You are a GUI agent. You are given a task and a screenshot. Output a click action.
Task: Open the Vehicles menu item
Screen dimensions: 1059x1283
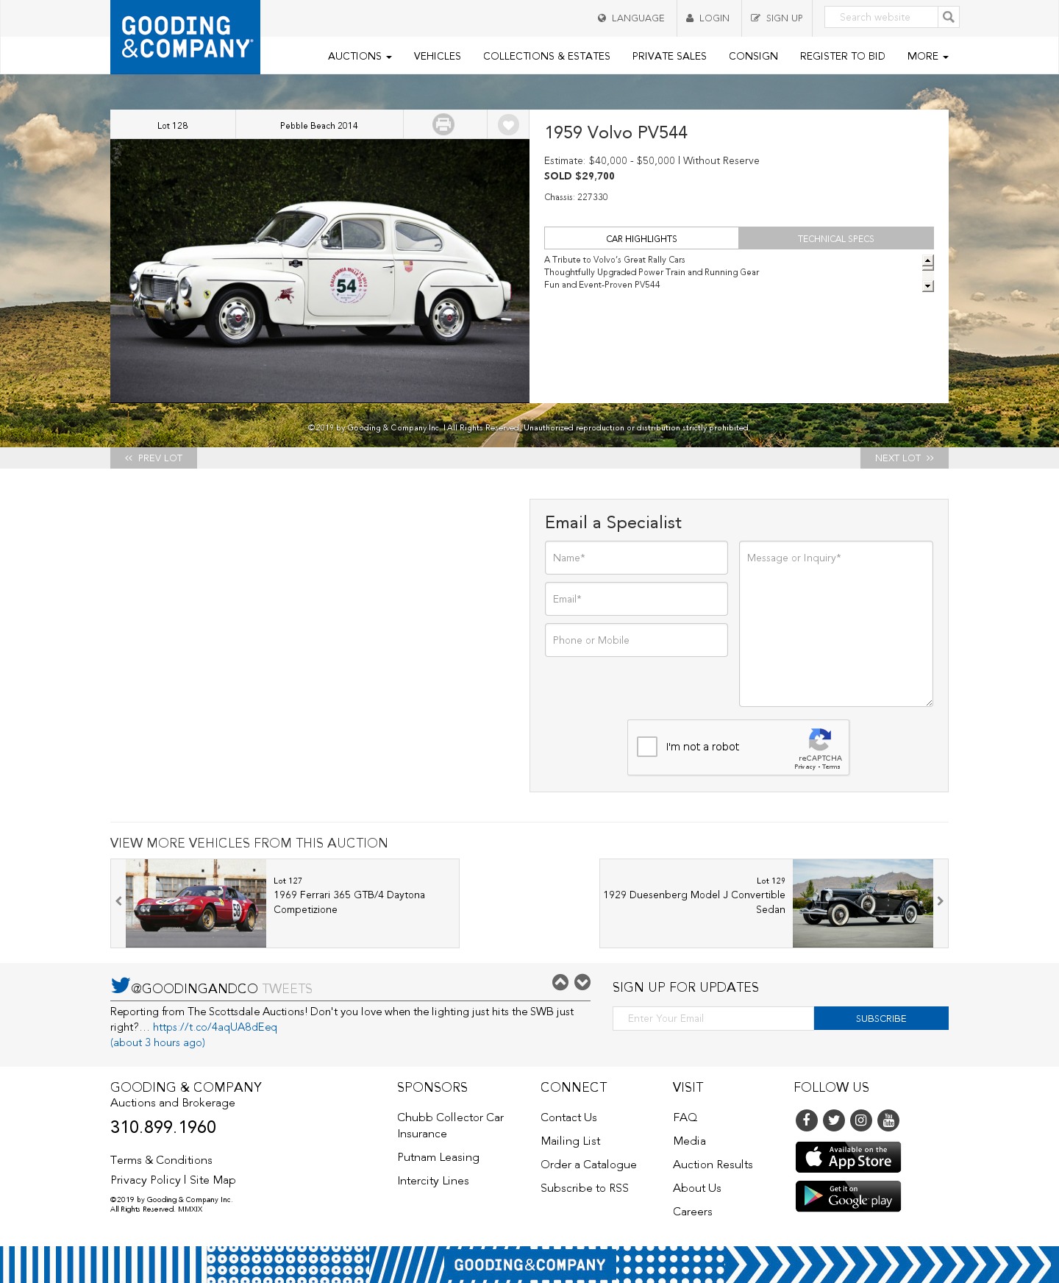438,56
